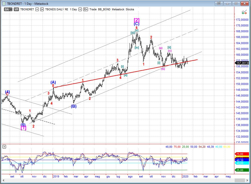Click the magenta [1] wave label
Screen dimensions: 251x184
click(24, 128)
